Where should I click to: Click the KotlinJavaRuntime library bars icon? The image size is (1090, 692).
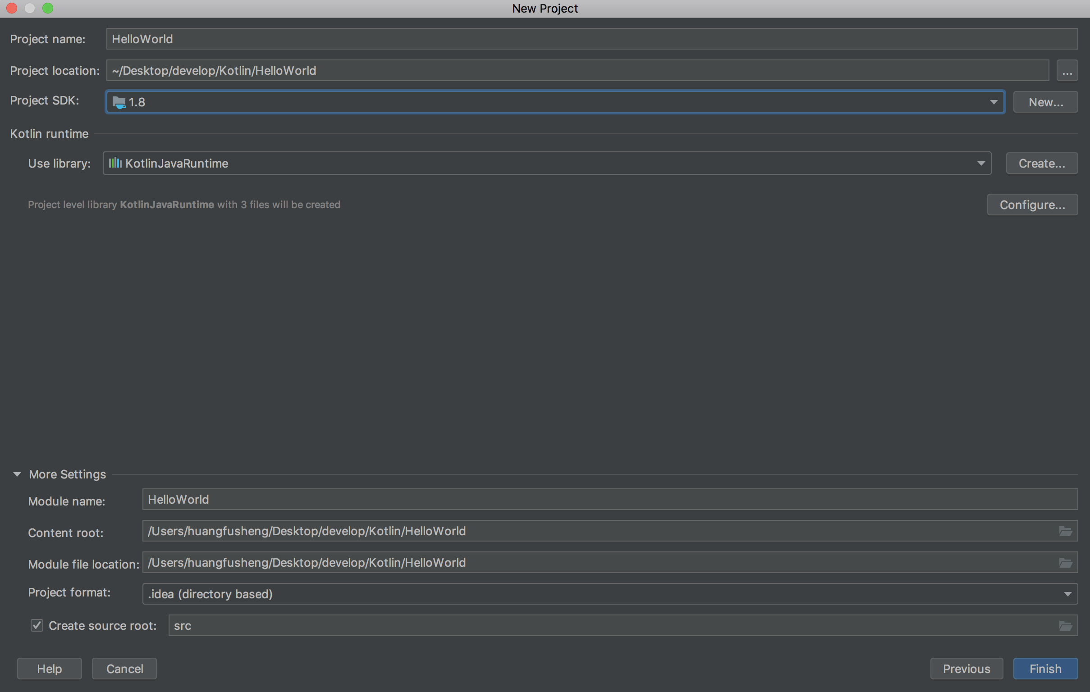click(x=115, y=163)
